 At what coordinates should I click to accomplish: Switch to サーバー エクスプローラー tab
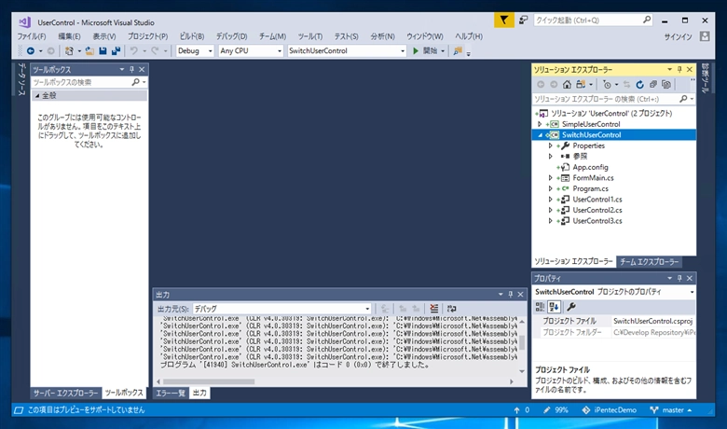pos(65,394)
